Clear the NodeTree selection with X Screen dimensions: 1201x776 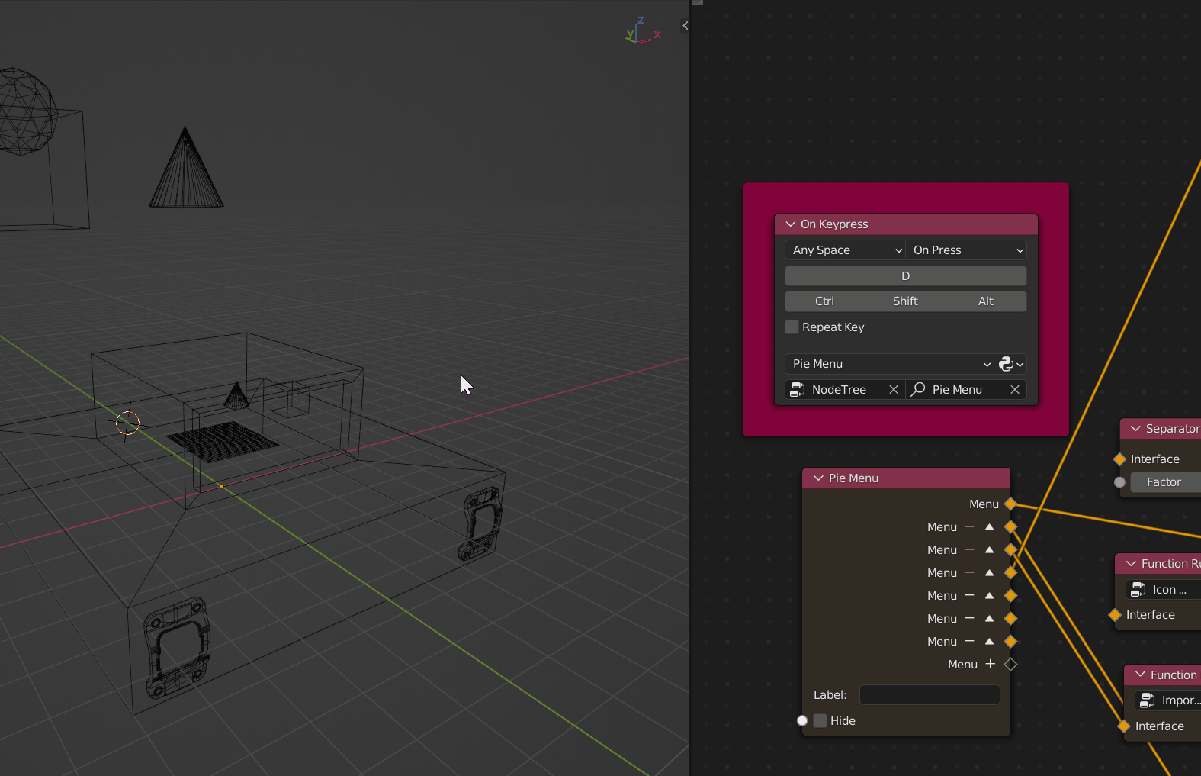pos(893,390)
